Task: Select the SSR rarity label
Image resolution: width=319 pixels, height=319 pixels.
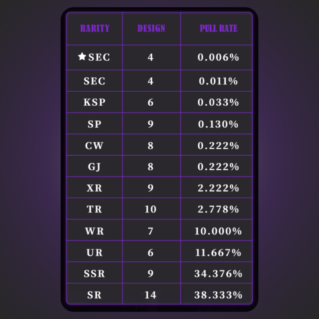Action: [95, 274]
